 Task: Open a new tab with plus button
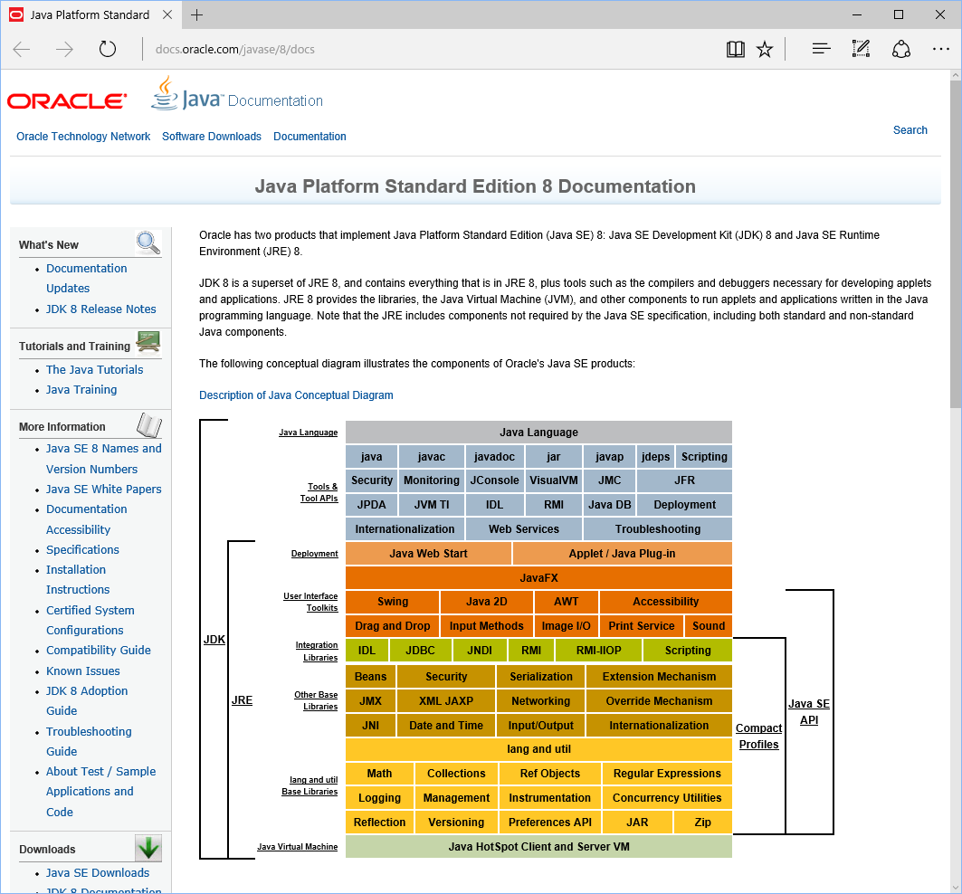pos(196,14)
